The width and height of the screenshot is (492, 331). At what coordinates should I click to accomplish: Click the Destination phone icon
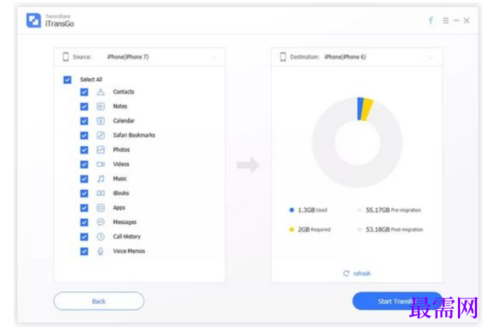tap(283, 57)
